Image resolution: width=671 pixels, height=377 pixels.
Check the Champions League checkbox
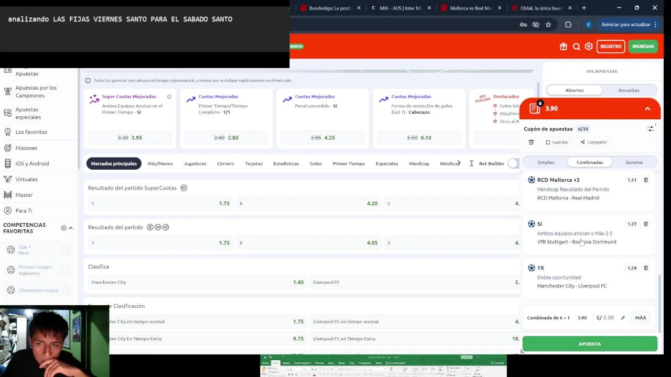coord(66,290)
